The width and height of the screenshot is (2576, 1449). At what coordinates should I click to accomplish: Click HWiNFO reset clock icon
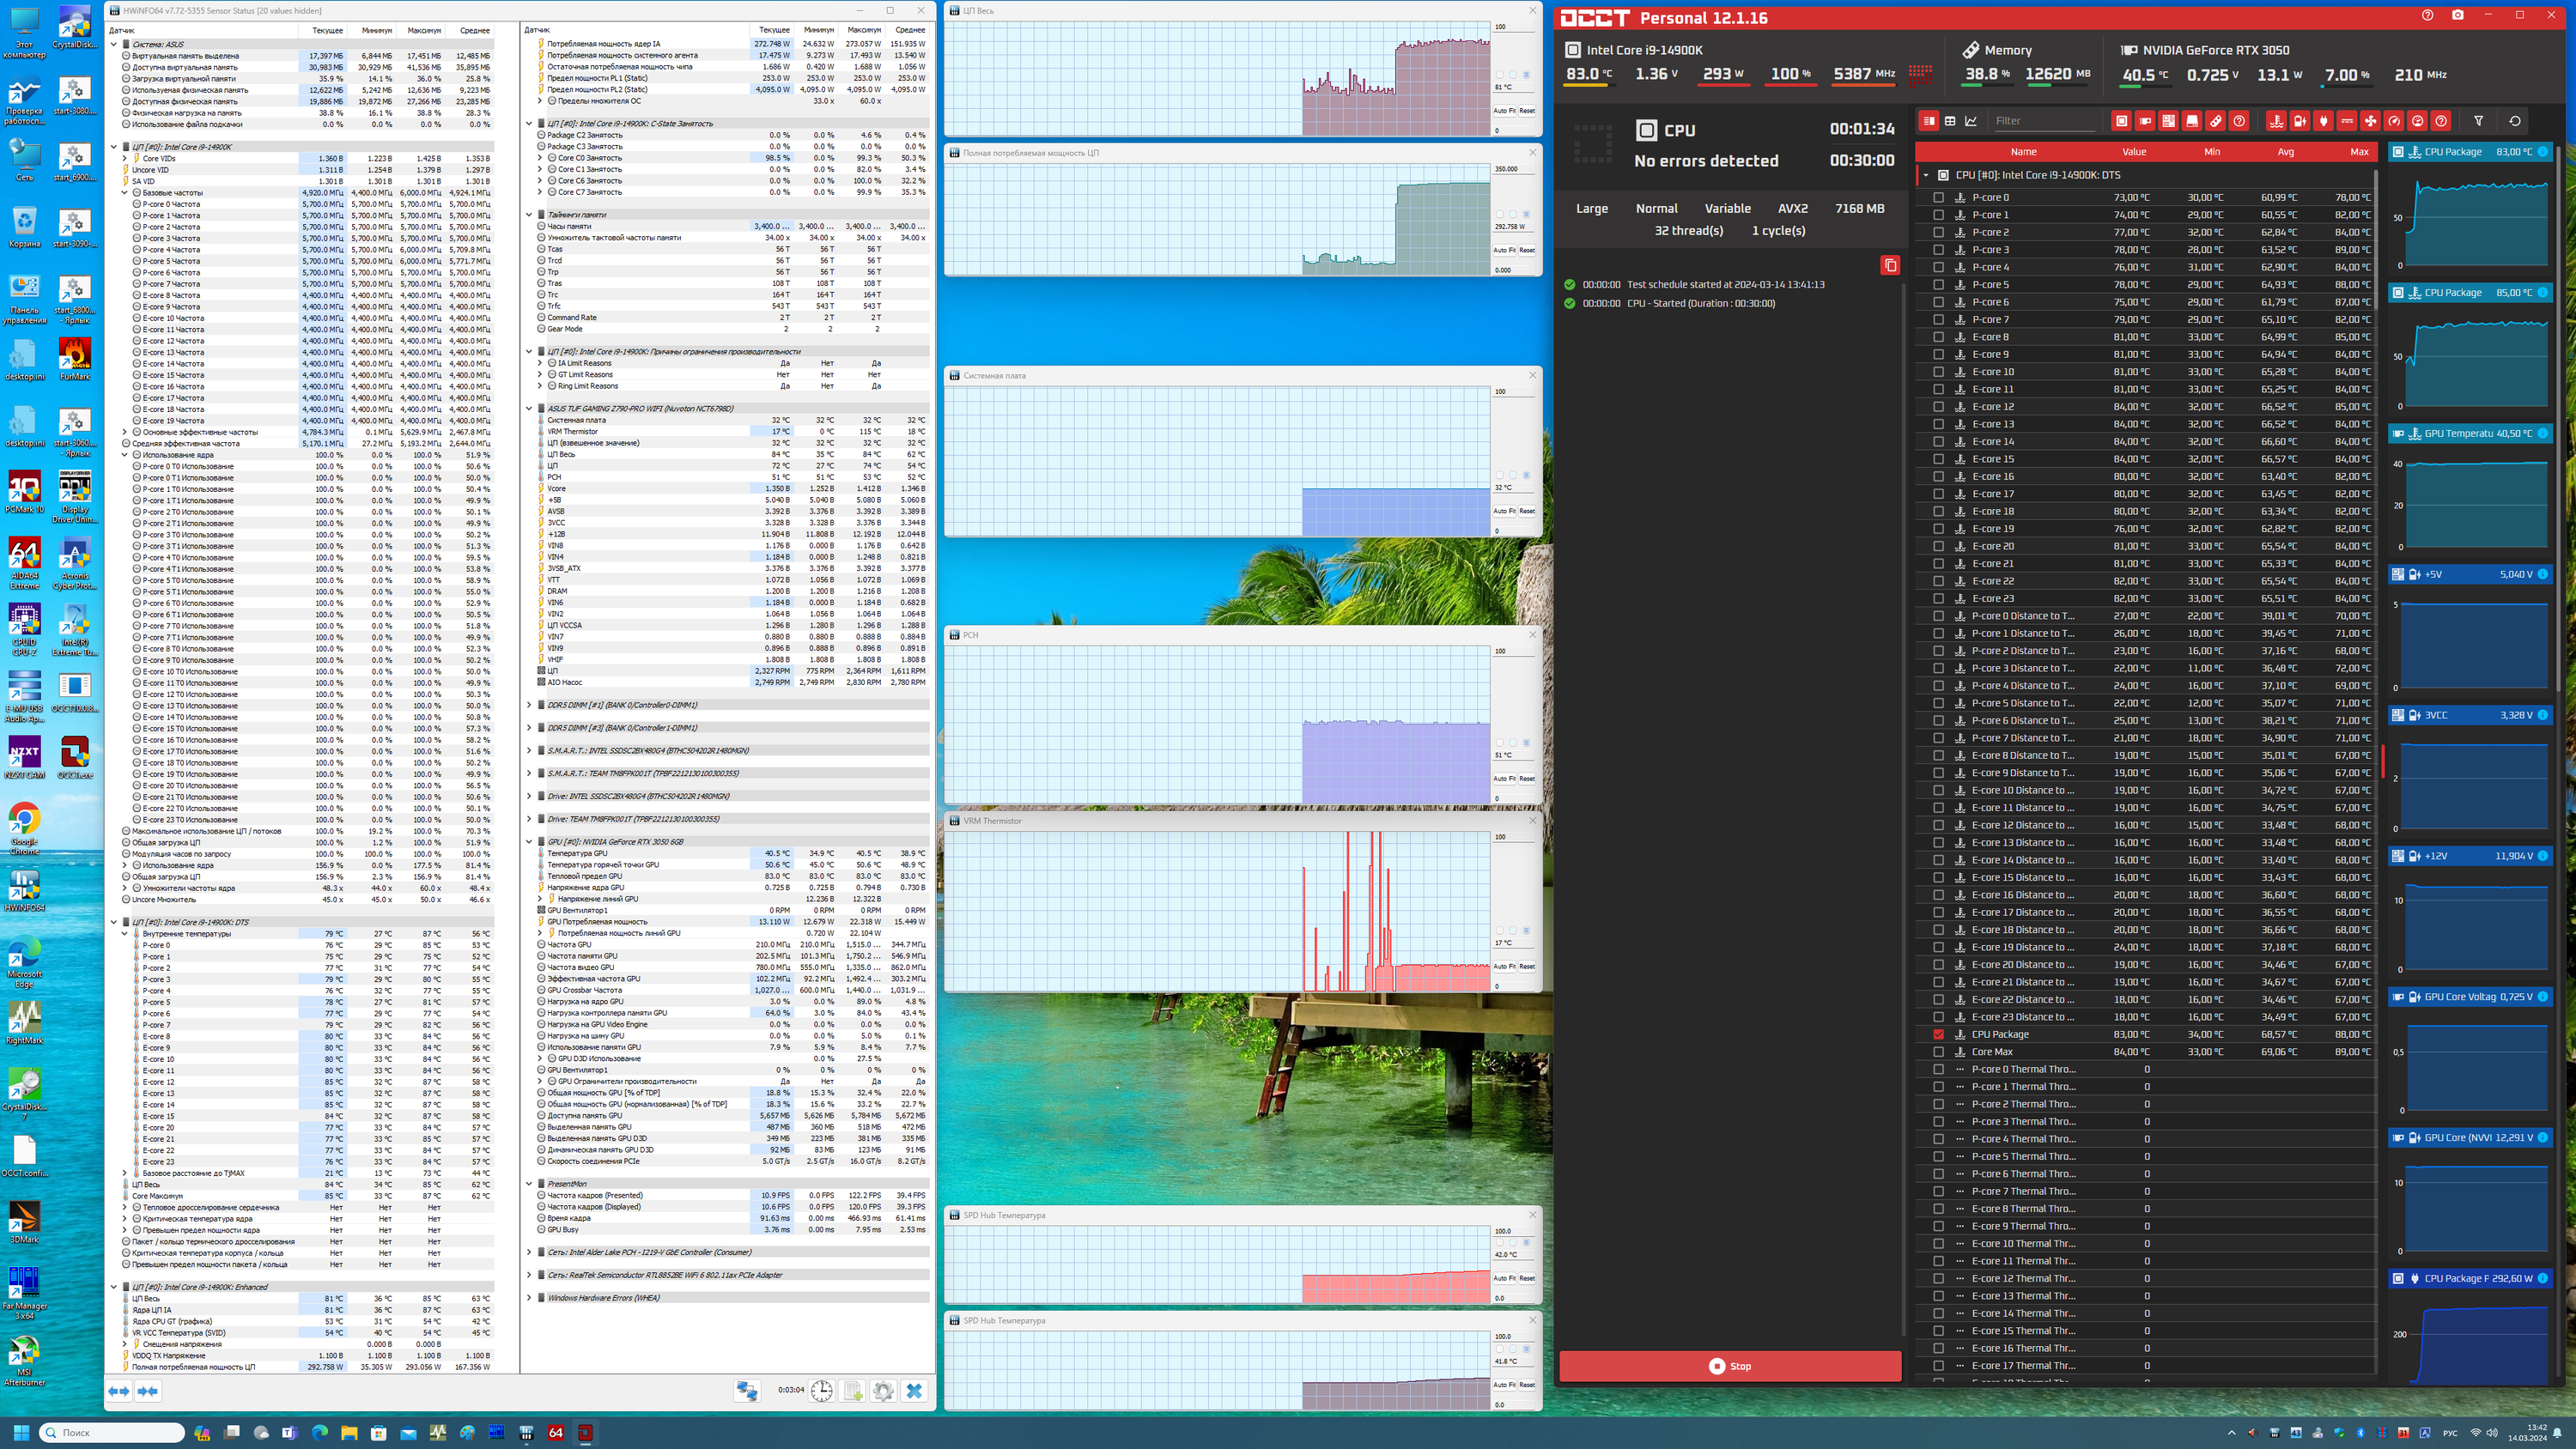point(821,1391)
